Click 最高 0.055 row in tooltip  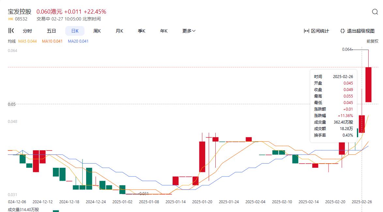tap(333, 96)
